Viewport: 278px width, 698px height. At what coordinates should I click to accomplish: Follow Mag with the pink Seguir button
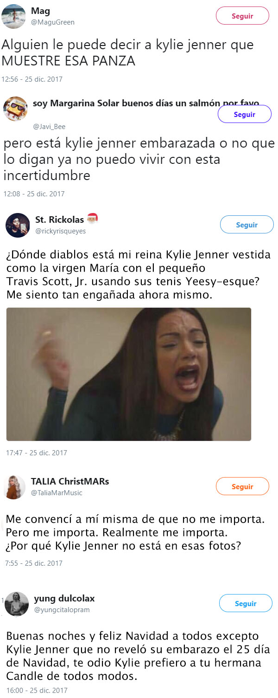pos(242,16)
